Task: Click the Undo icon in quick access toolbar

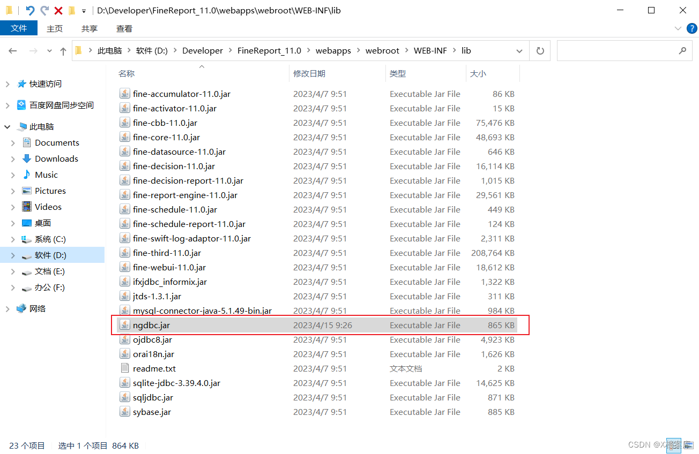Action: (x=30, y=10)
